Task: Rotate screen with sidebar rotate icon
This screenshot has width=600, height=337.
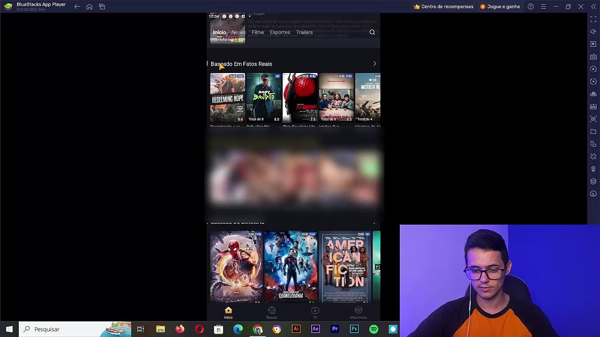Action: point(593,156)
